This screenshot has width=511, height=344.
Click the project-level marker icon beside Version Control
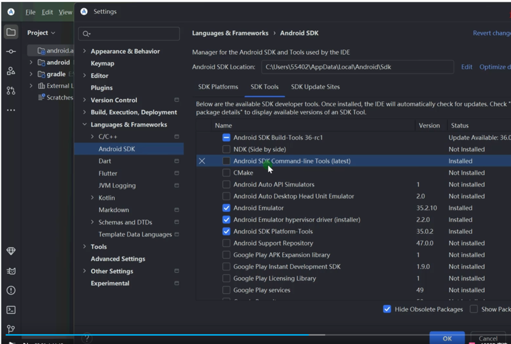point(177,100)
